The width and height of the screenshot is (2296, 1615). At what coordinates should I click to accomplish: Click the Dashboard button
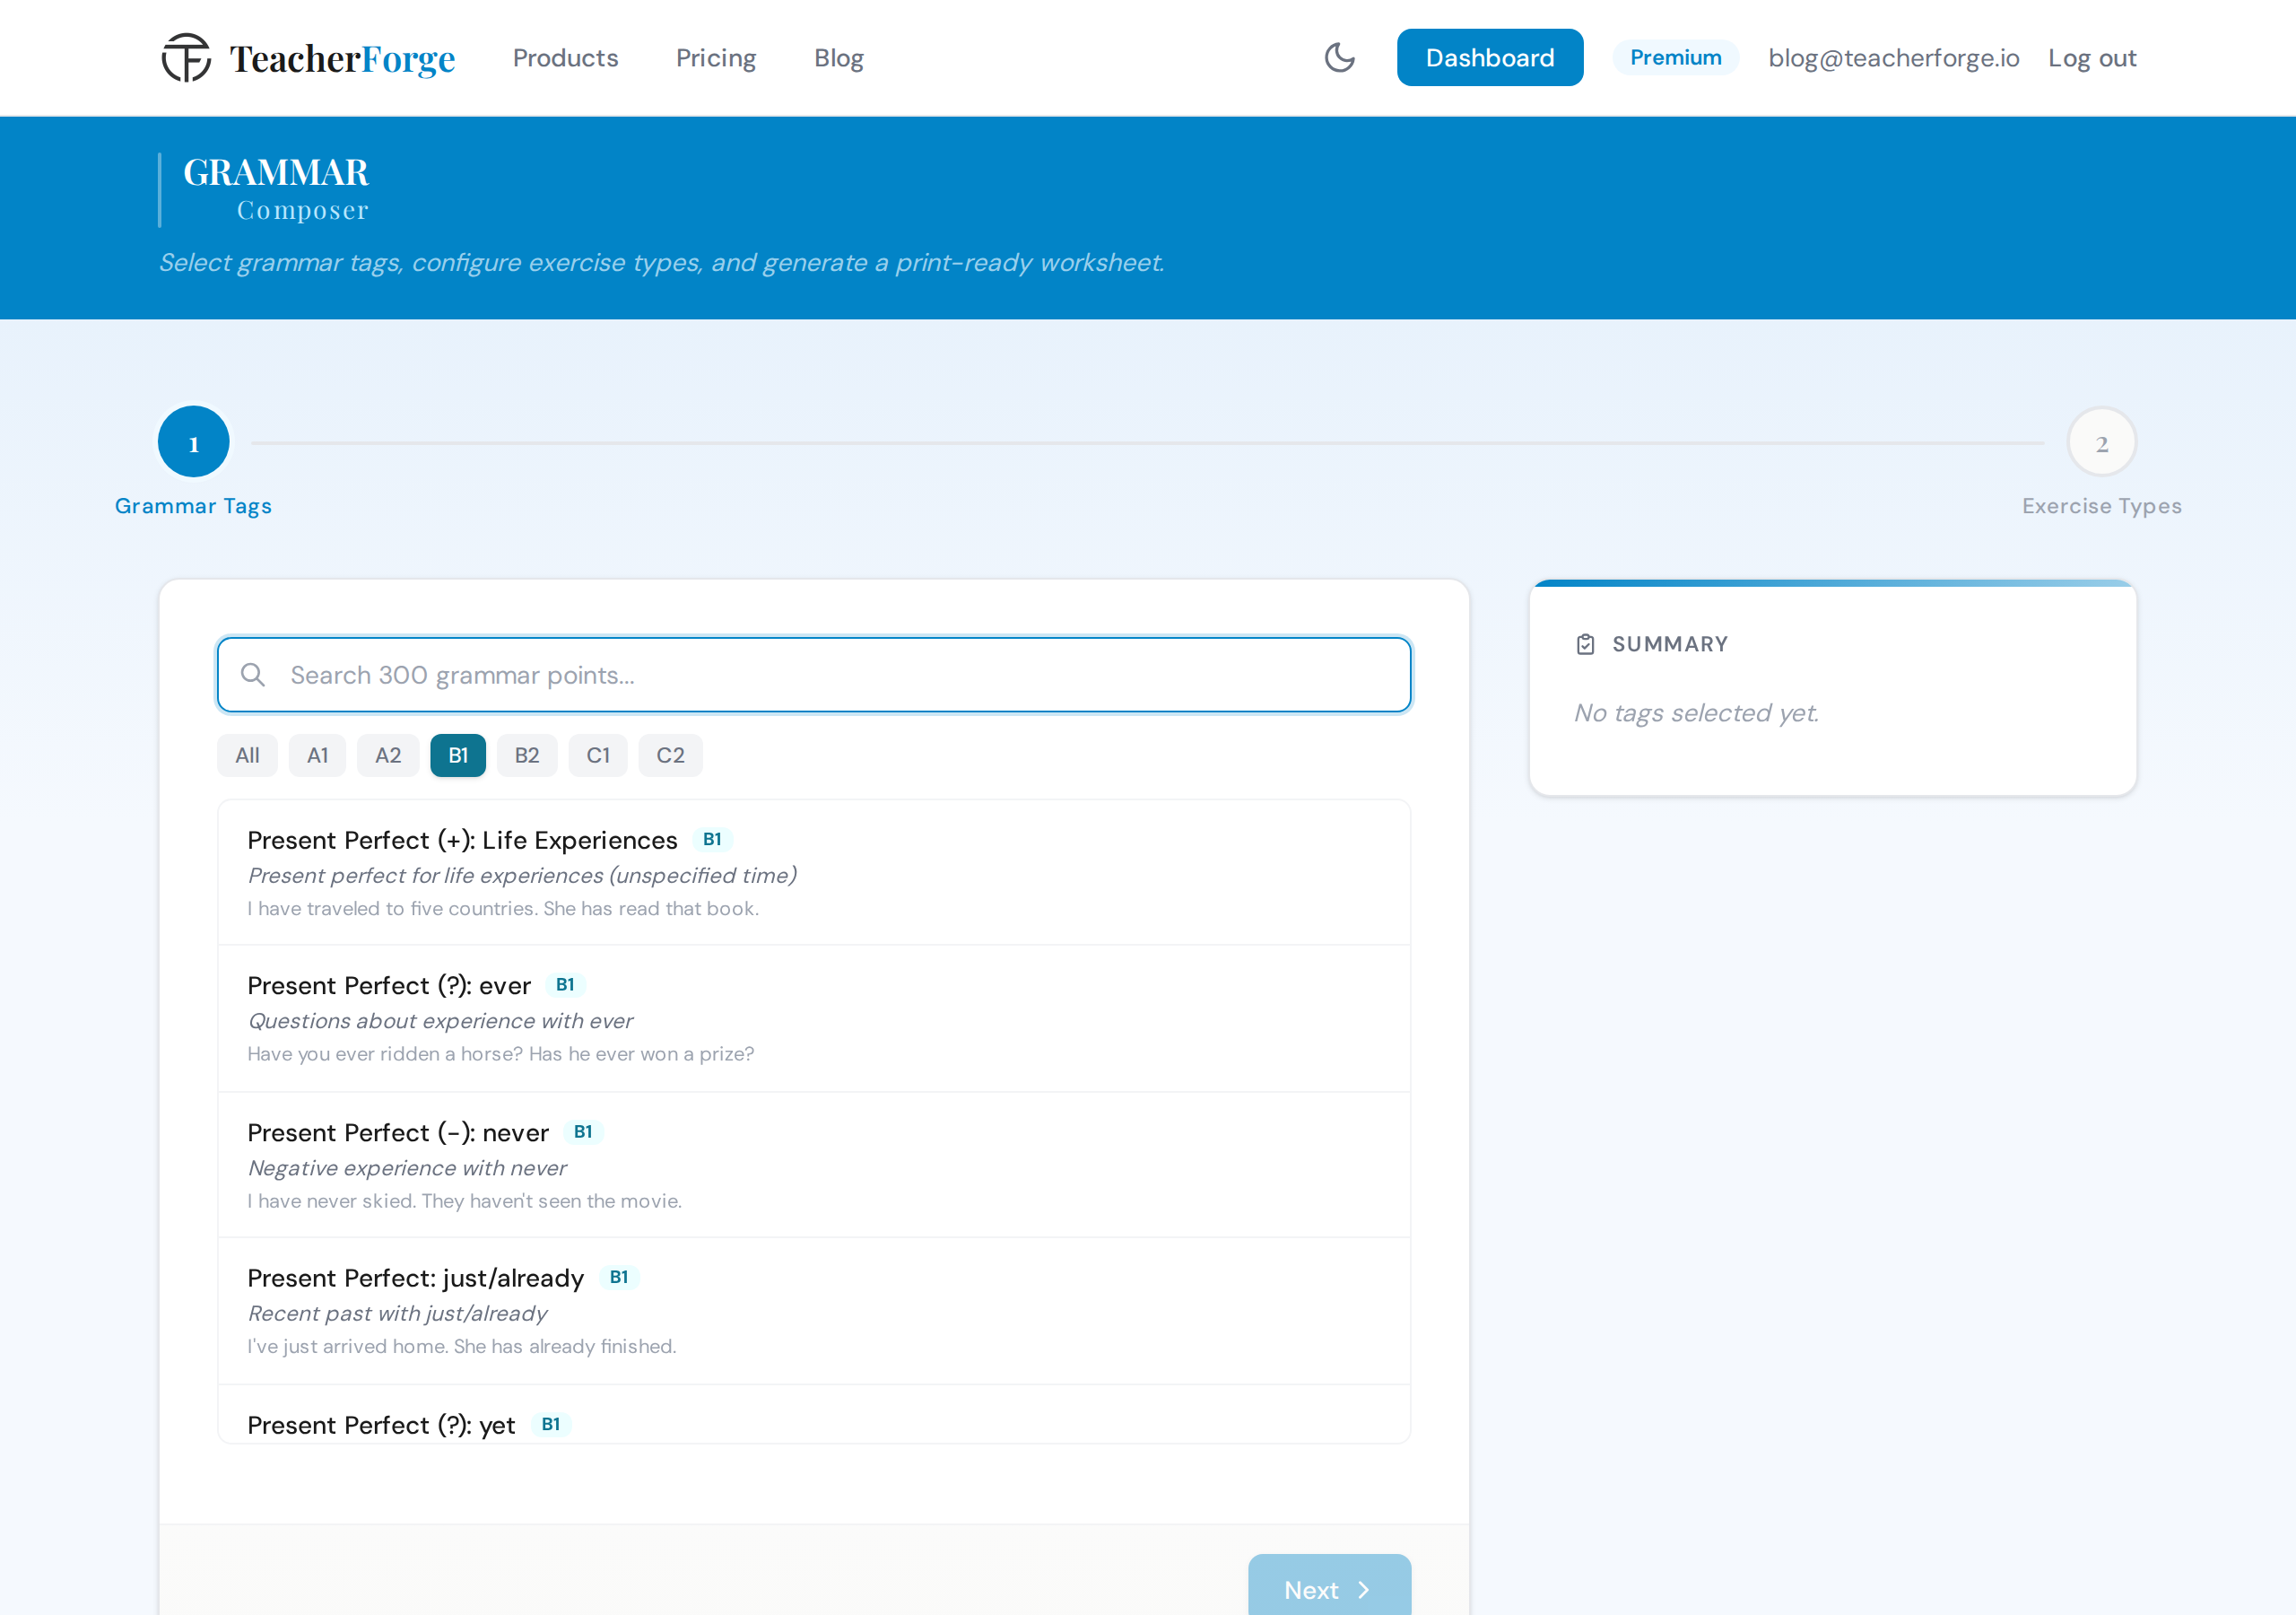click(x=1489, y=58)
